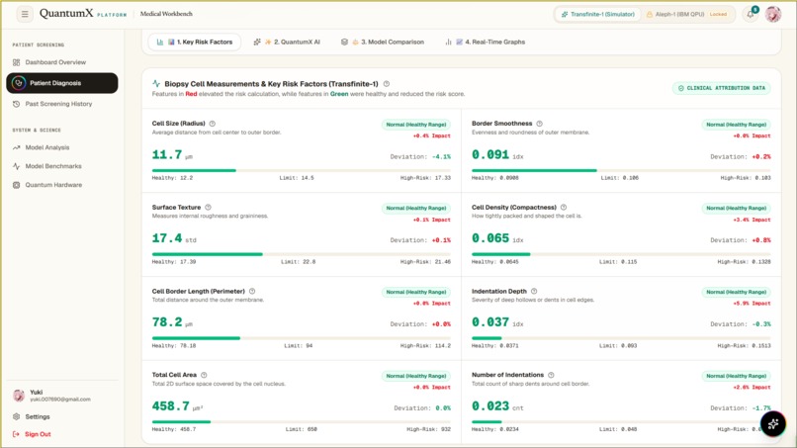This screenshot has width=797, height=448.
Task: Select Transfinite-1 (Simulator) backend
Action: (597, 14)
